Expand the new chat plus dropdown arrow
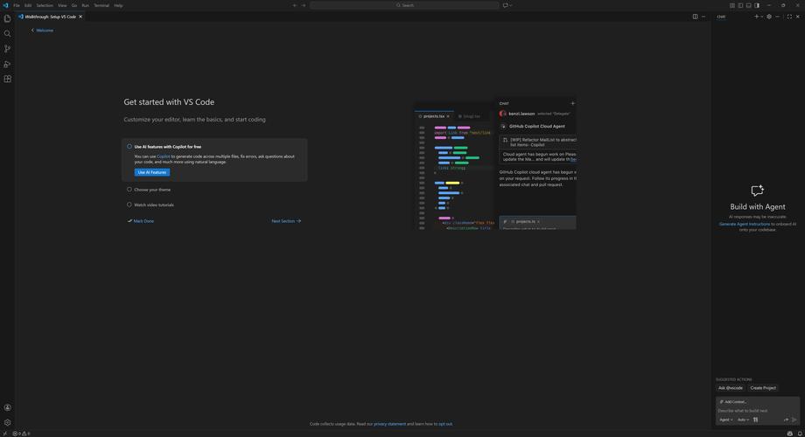The image size is (805, 437). tap(762, 17)
